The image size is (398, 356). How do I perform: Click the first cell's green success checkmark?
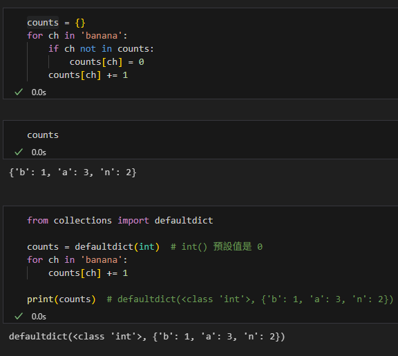tap(19, 92)
